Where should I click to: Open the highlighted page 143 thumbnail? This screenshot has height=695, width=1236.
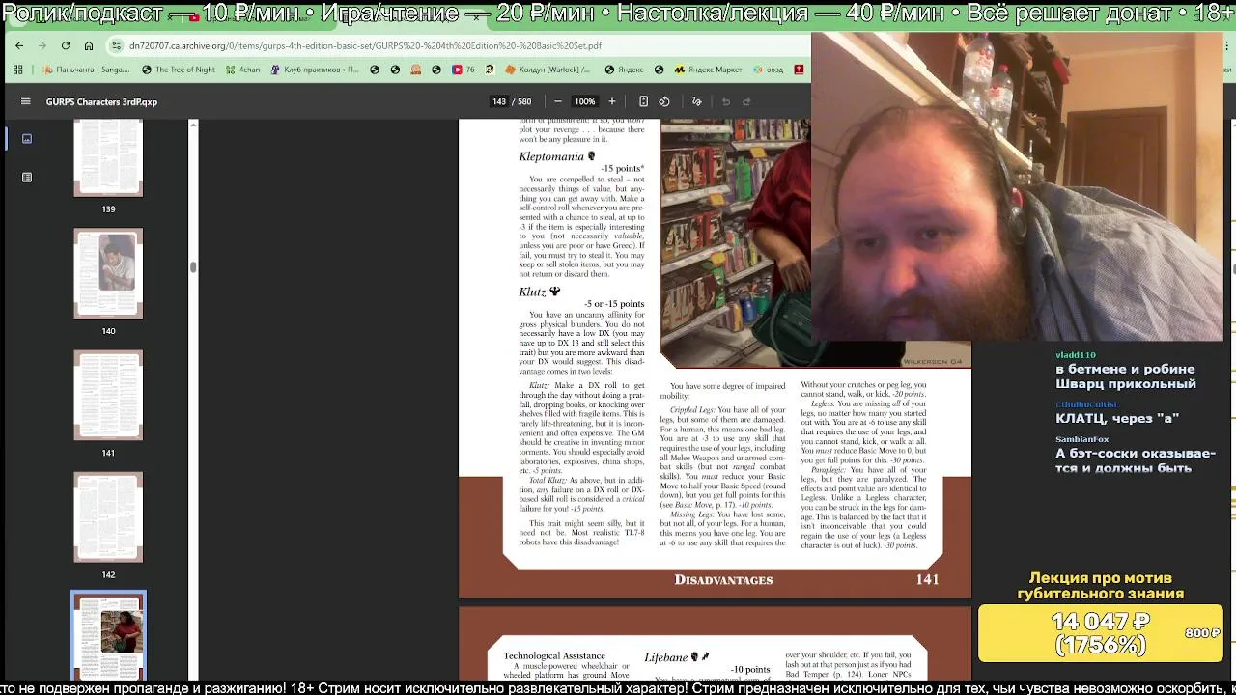[x=108, y=637]
